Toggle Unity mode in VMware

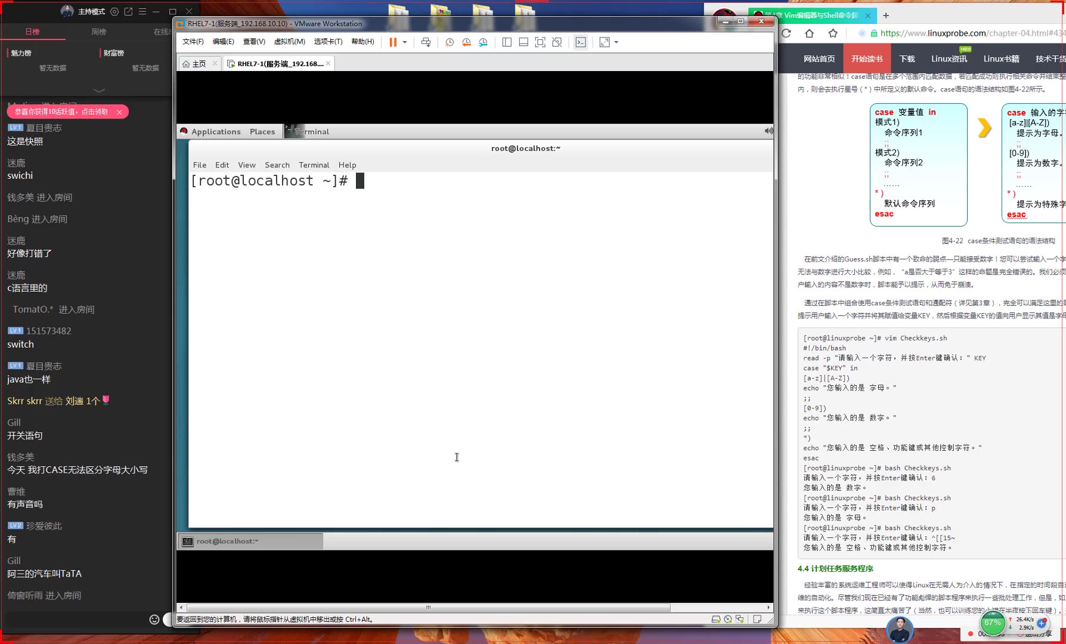(x=557, y=42)
